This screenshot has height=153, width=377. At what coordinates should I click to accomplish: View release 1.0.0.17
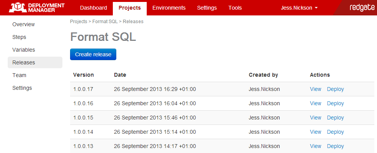(x=315, y=89)
